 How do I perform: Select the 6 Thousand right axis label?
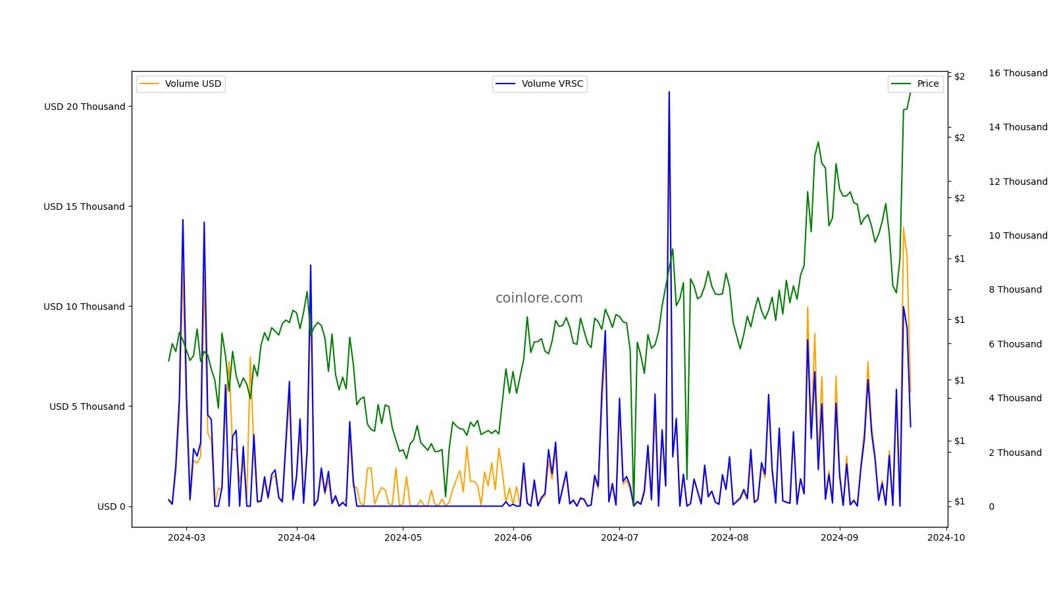1015,344
